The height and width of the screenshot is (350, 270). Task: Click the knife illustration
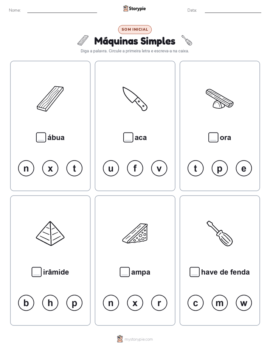click(135, 98)
